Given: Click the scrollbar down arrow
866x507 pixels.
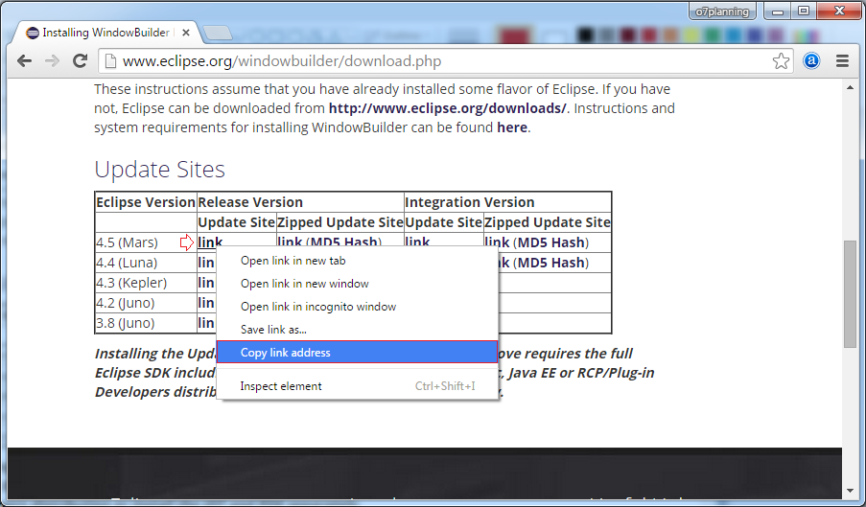Looking at the screenshot, I should (850, 491).
